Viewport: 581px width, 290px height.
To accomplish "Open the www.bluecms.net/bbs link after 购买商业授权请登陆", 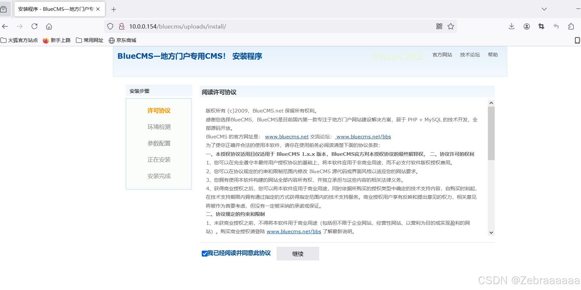I will coord(294,232).
